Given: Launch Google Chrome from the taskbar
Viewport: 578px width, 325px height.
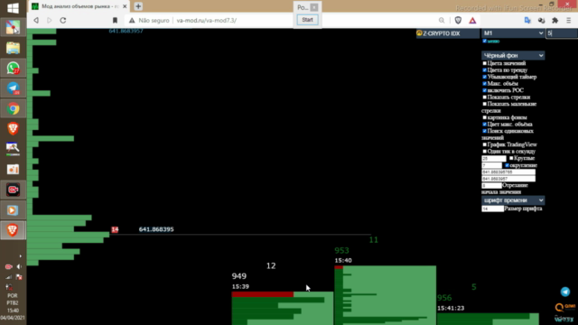Looking at the screenshot, I should coord(13,108).
